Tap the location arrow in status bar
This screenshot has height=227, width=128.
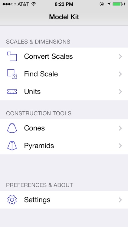point(109,4)
